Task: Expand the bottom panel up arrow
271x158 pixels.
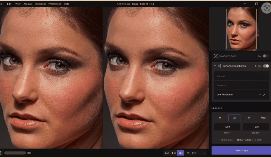Action: tap(204, 153)
